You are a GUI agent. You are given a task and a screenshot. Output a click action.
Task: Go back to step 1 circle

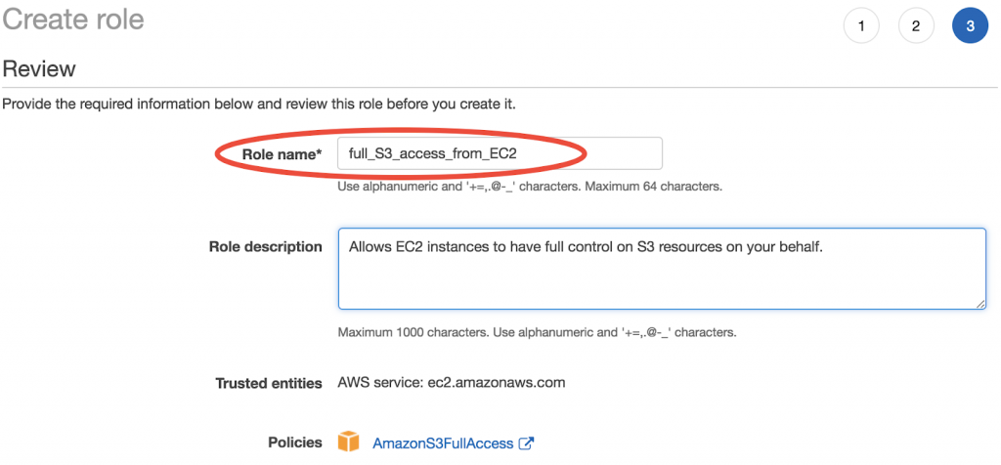[861, 26]
